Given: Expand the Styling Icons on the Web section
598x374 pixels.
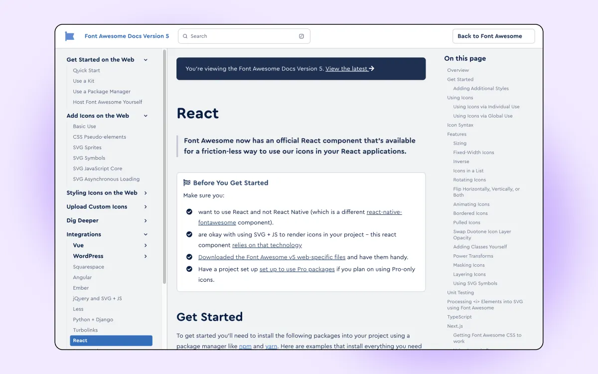Looking at the screenshot, I should tap(145, 192).
